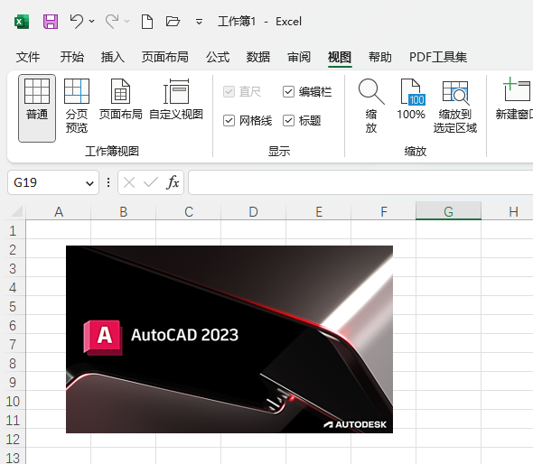Image resolution: width=533 pixels, height=464 pixels.
Task: Open the 页面布局 ribbon tab
Action: pyautogui.click(x=164, y=57)
